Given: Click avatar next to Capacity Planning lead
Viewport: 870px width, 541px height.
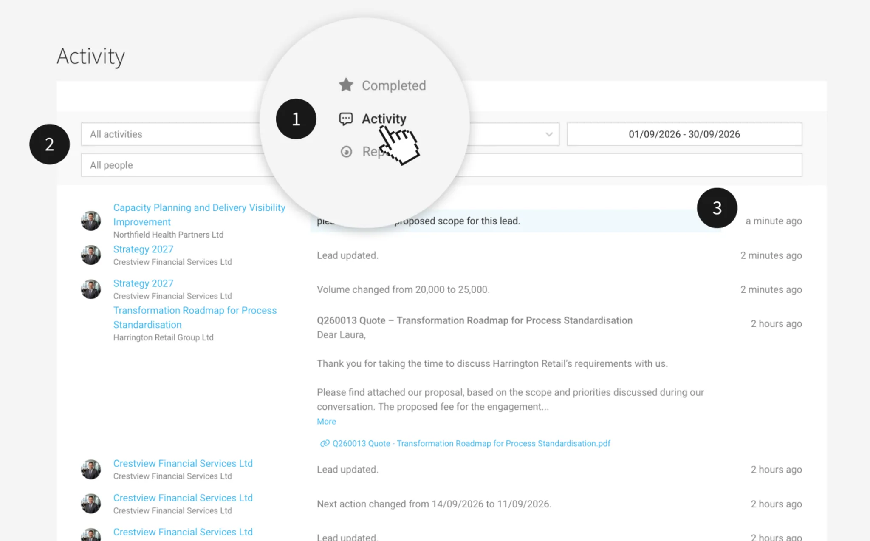Looking at the screenshot, I should [x=91, y=221].
